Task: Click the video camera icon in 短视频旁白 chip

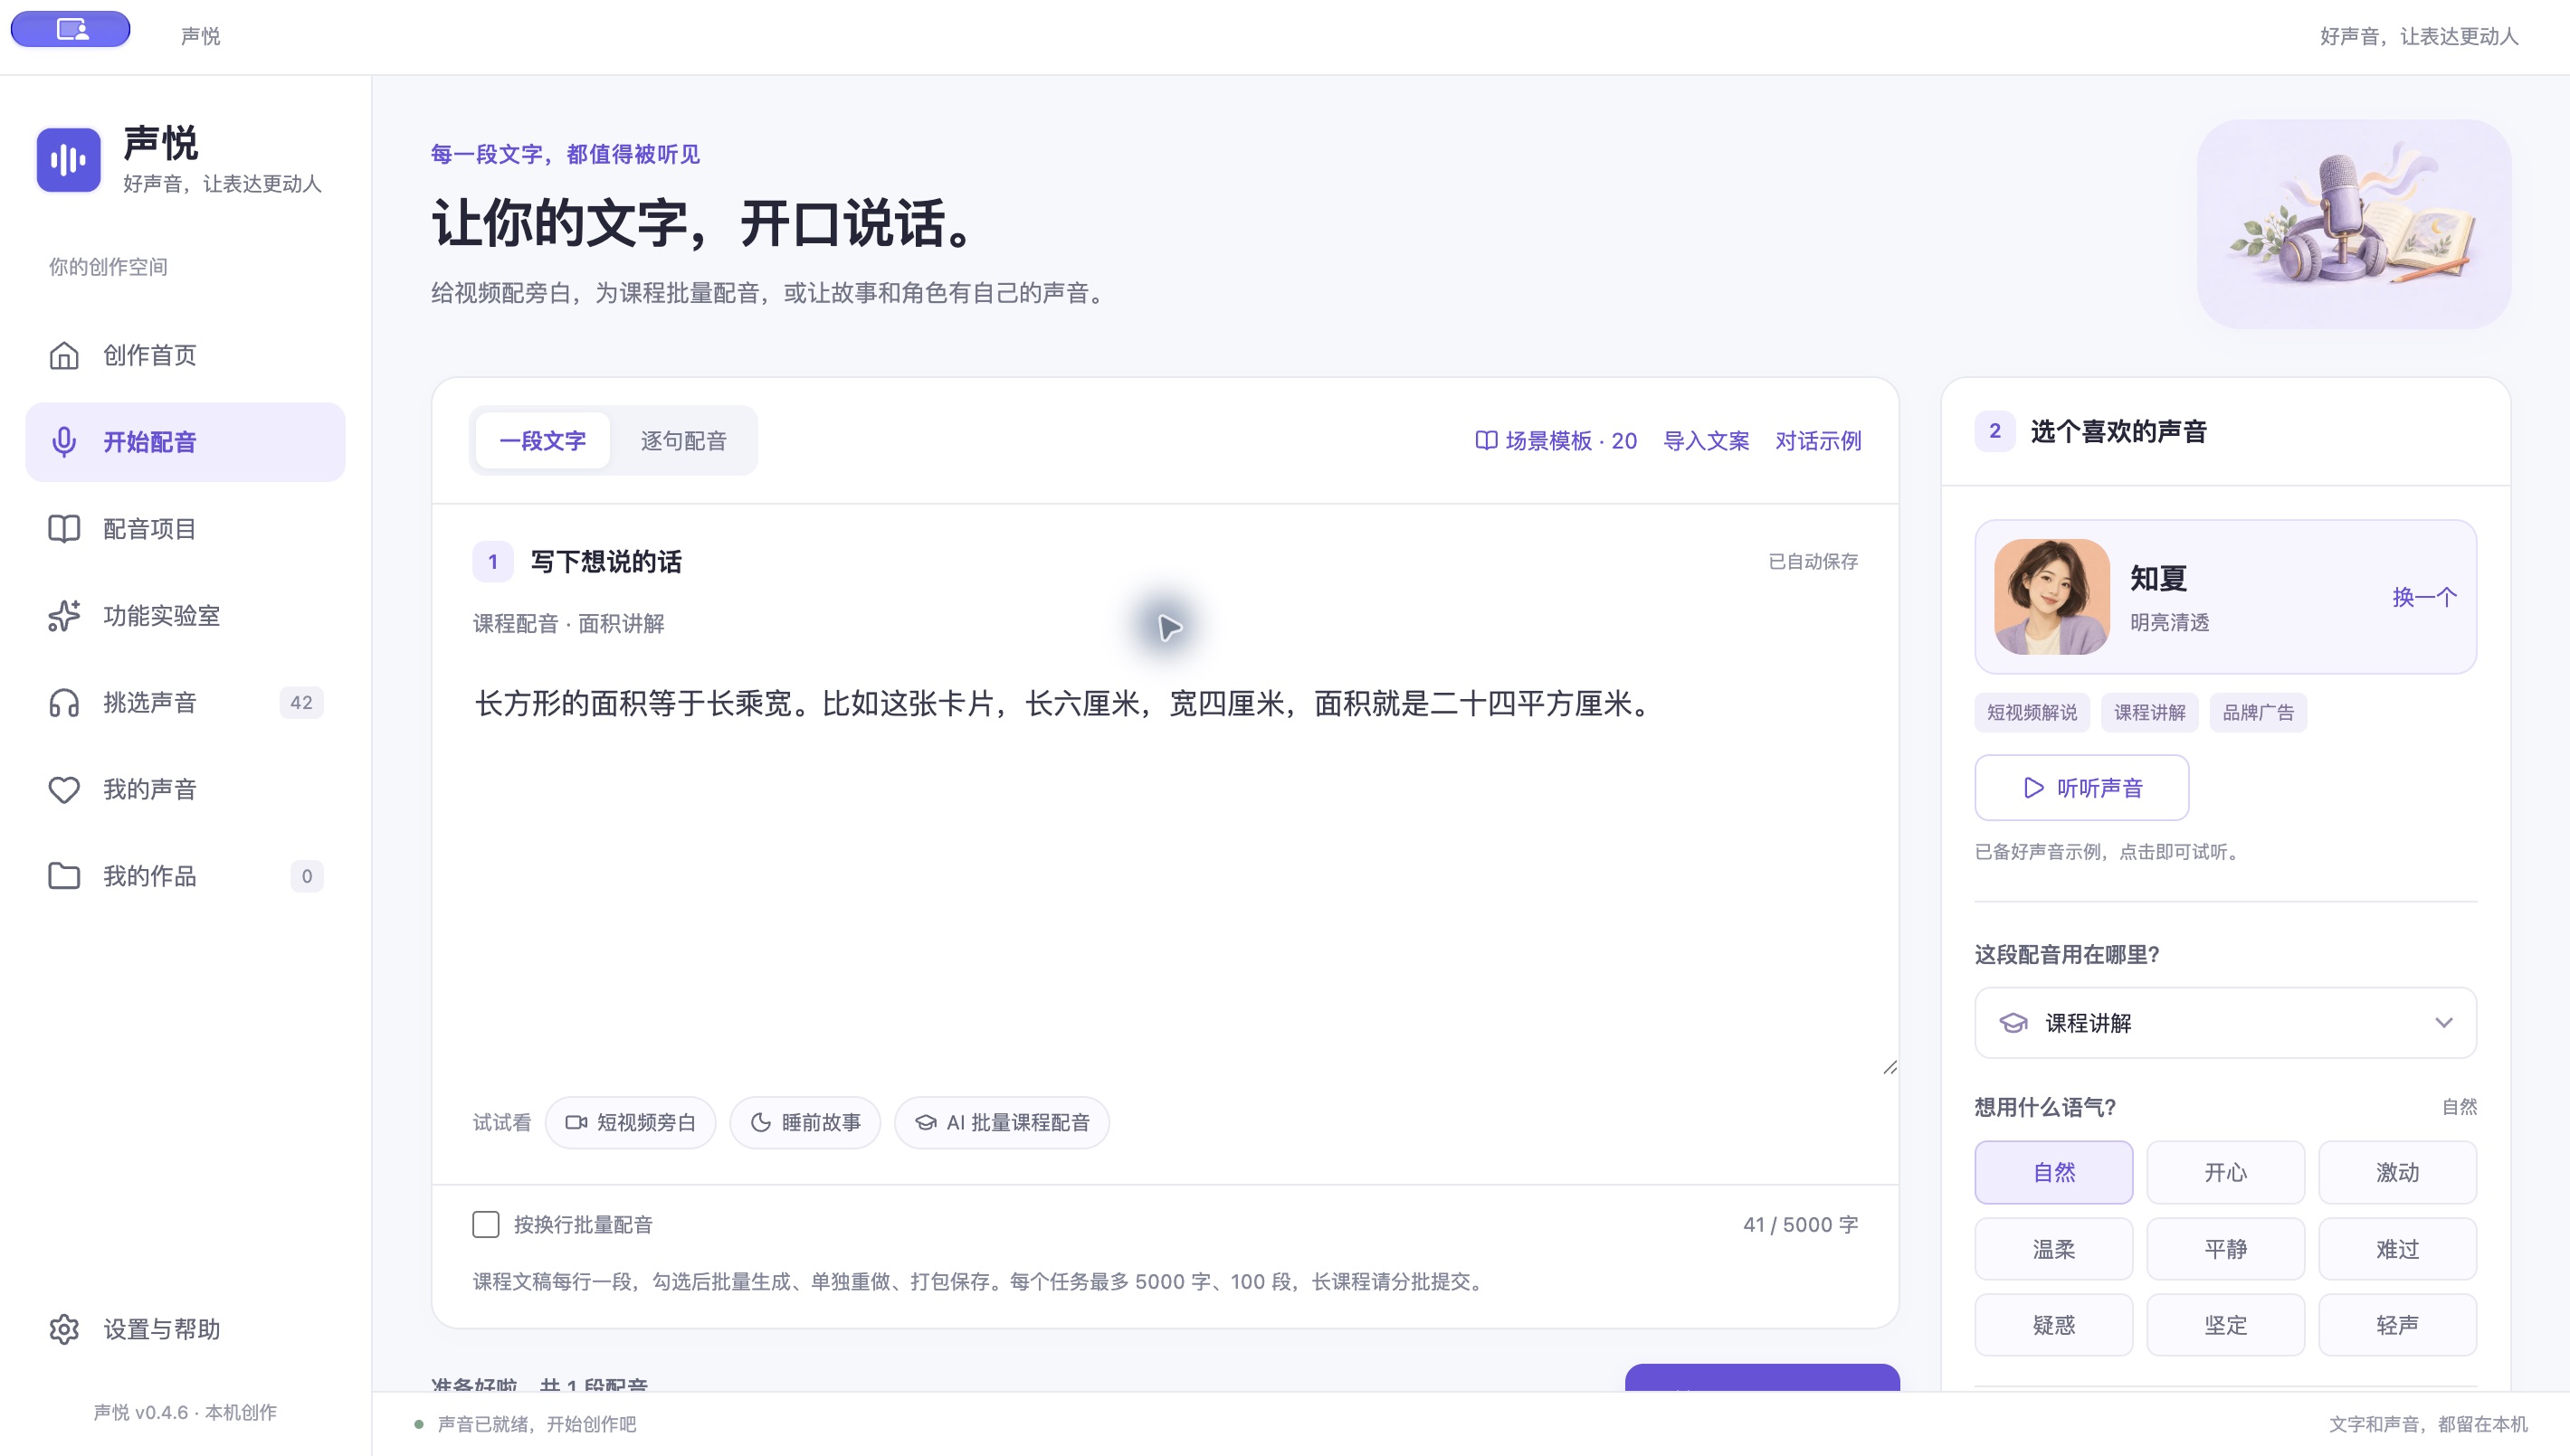Action: [x=576, y=1122]
